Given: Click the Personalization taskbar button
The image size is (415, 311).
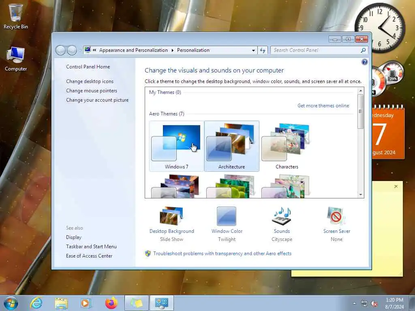Looking at the screenshot, I should click(x=162, y=303).
